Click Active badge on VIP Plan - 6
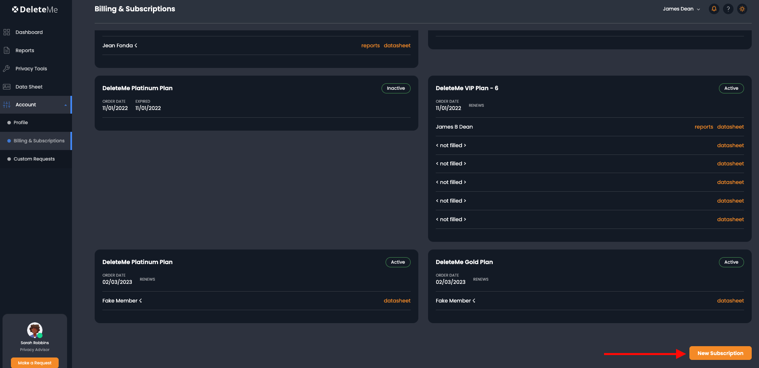 731,88
